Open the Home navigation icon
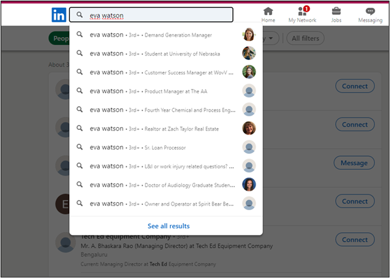The height and width of the screenshot is (278, 390). tap(268, 15)
